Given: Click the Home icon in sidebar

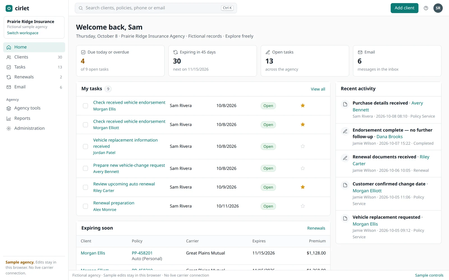Looking at the screenshot, I should [9, 47].
